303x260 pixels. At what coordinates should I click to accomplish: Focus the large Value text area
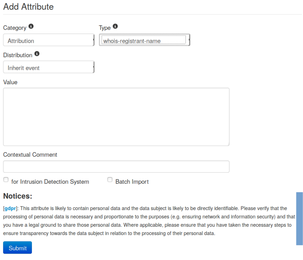[x=116, y=117]
